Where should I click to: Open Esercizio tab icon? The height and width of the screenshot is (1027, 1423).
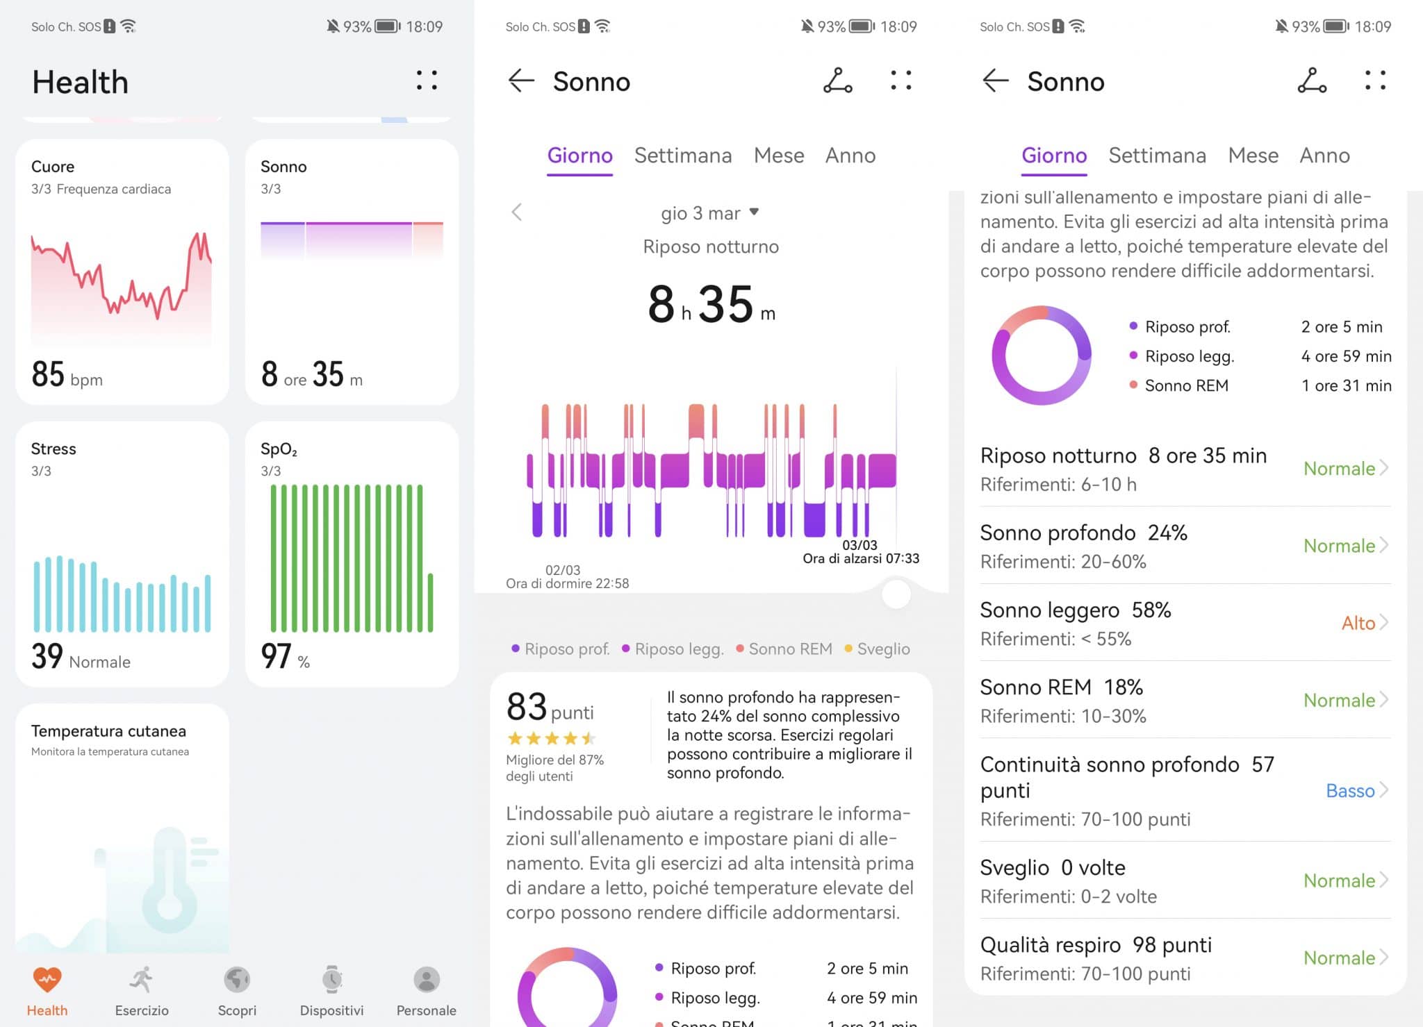142,986
